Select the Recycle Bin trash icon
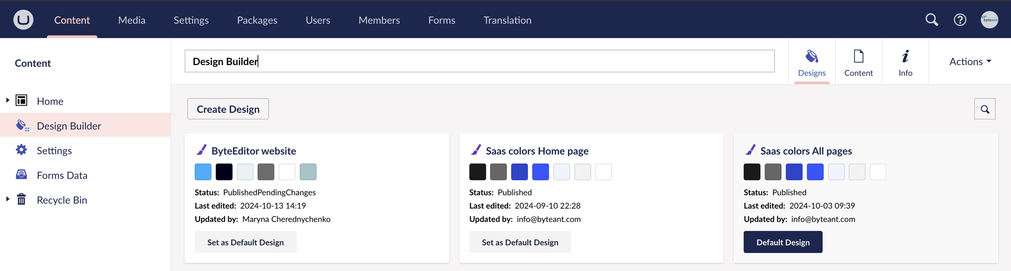 pyautogui.click(x=22, y=200)
